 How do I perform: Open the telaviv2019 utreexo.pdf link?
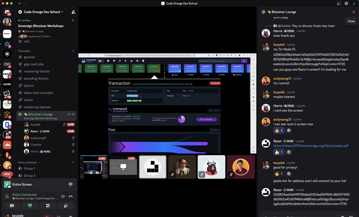tap(311, 146)
